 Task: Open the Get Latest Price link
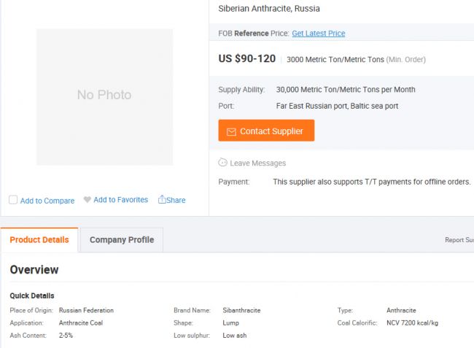coord(319,34)
